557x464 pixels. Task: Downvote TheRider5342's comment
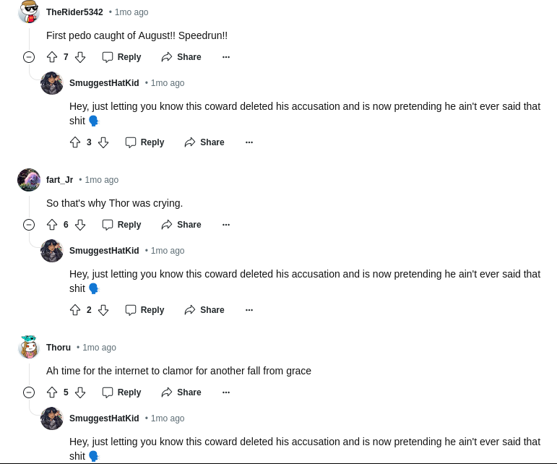pos(80,57)
